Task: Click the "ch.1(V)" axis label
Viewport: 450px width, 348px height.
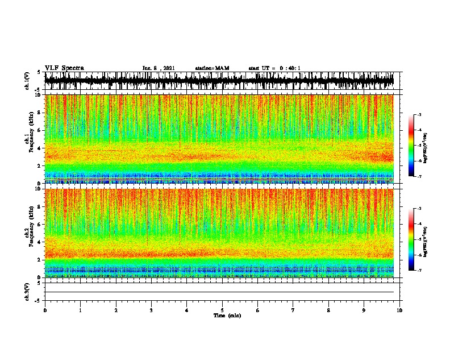Action: coord(27,81)
